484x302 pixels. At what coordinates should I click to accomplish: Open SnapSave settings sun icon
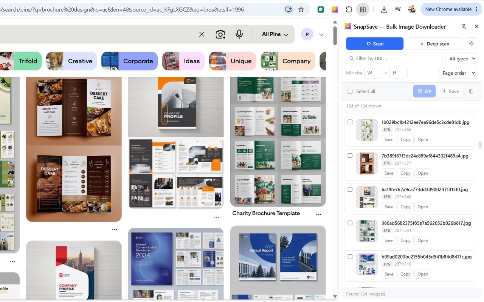point(471,44)
